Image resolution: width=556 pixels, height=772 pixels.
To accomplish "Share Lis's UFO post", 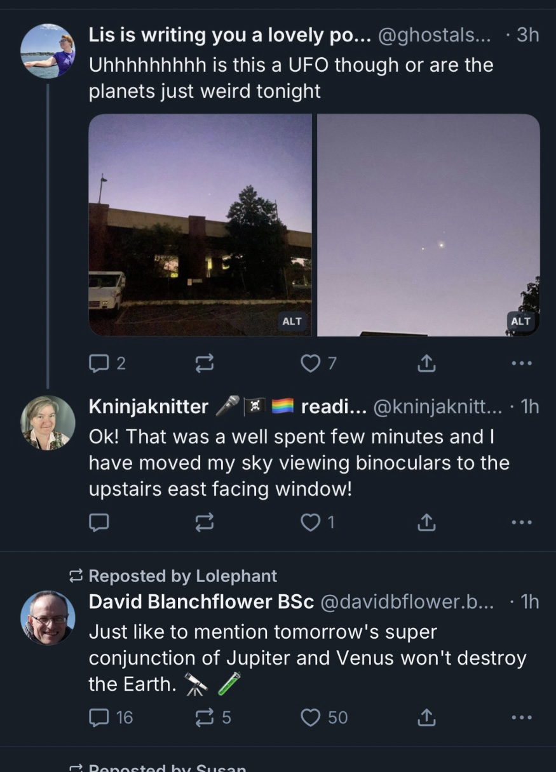I will click(x=426, y=363).
